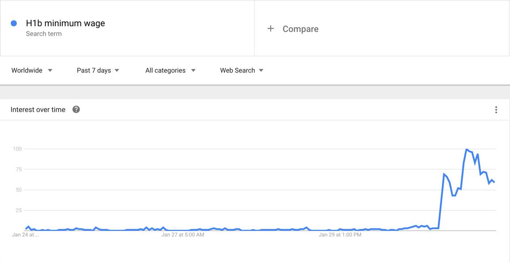The height and width of the screenshot is (262, 510).
Task: Click the blue dot beside H1b minimum wage
Action: tap(14, 23)
